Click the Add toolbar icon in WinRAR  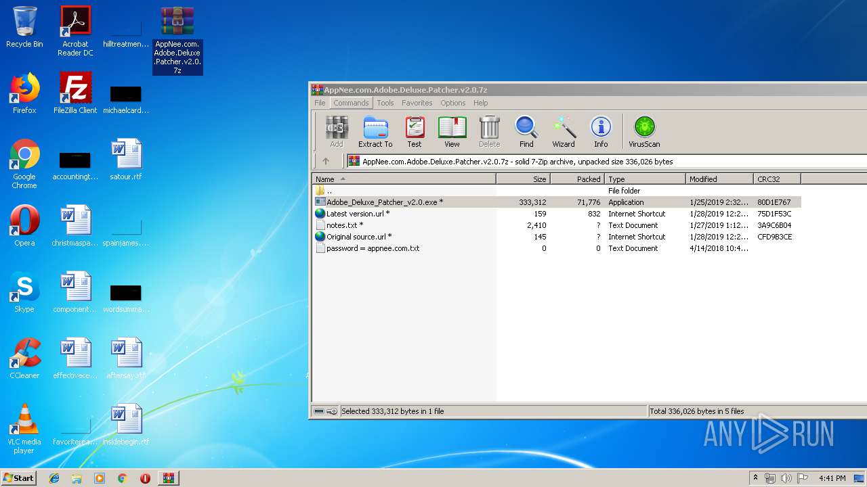(x=337, y=131)
